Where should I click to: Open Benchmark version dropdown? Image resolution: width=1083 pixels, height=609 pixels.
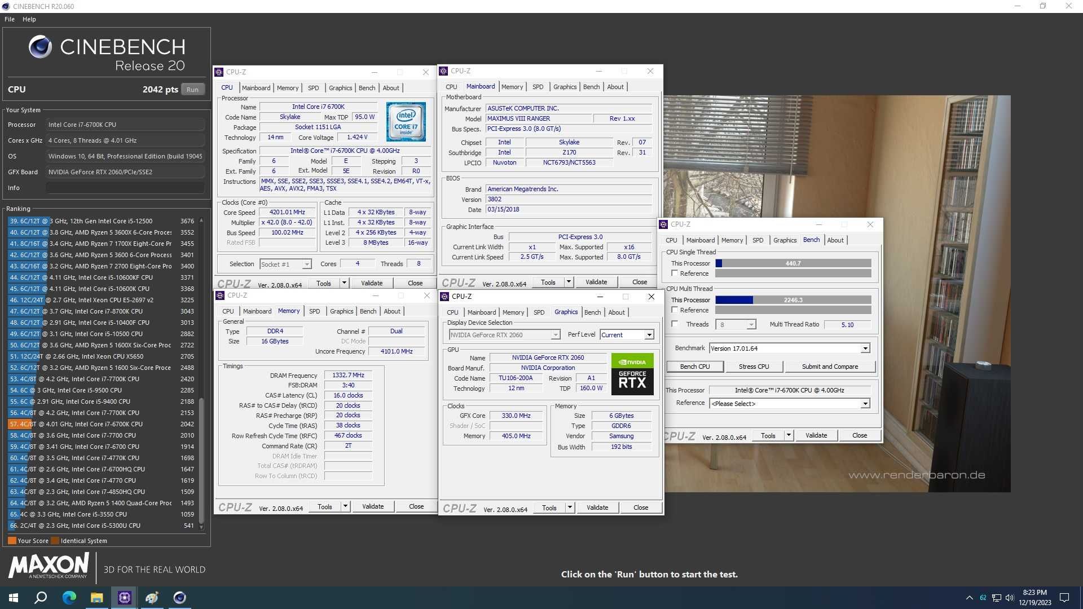(865, 348)
